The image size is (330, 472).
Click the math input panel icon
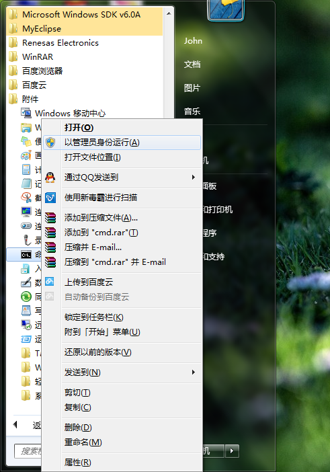[26, 282]
